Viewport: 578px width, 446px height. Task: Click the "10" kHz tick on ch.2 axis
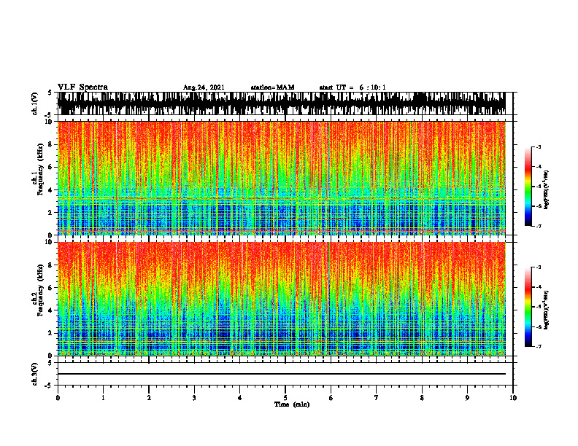(x=50, y=243)
